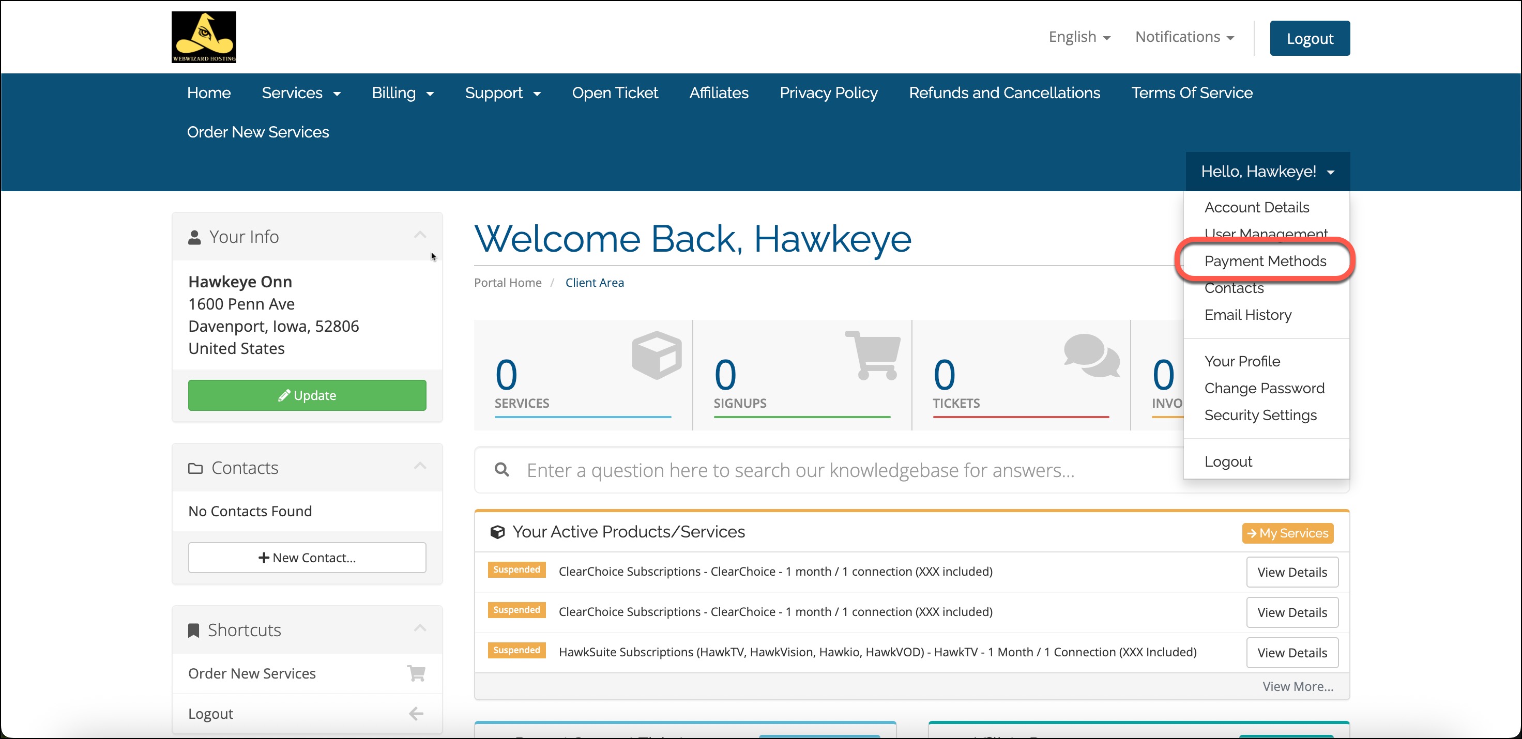The height and width of the screenshot is (739, 1522).
Task: Click the Signups cart icon tile
Action: tap(874, 355)
